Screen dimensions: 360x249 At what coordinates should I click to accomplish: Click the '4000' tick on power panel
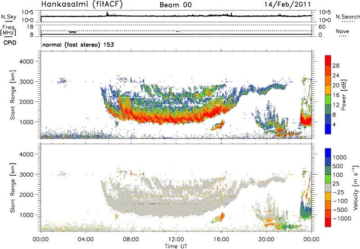point(27,62)
